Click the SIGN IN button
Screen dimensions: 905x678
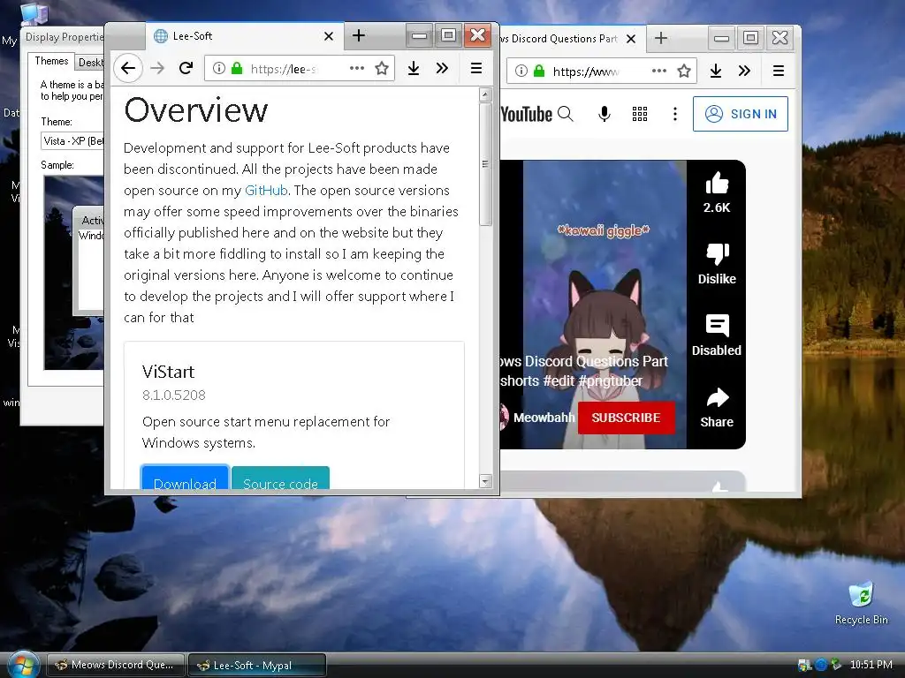(x=741, y=114)
